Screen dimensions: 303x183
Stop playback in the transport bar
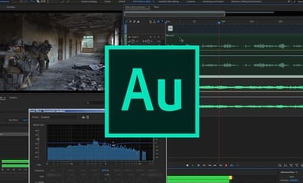click(x=187, y=165)
